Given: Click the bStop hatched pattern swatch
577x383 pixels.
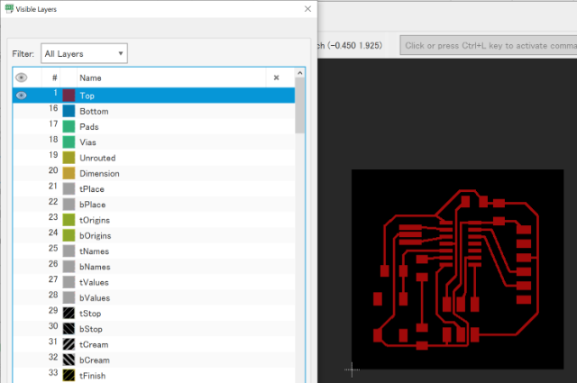Looking at the screenshot, I should coord(69,329).
